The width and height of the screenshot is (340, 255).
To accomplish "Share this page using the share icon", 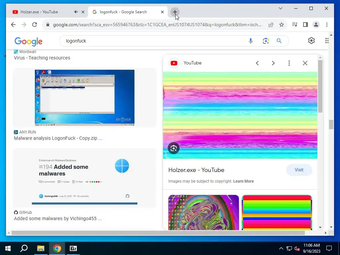I will [x=271, y=25].
